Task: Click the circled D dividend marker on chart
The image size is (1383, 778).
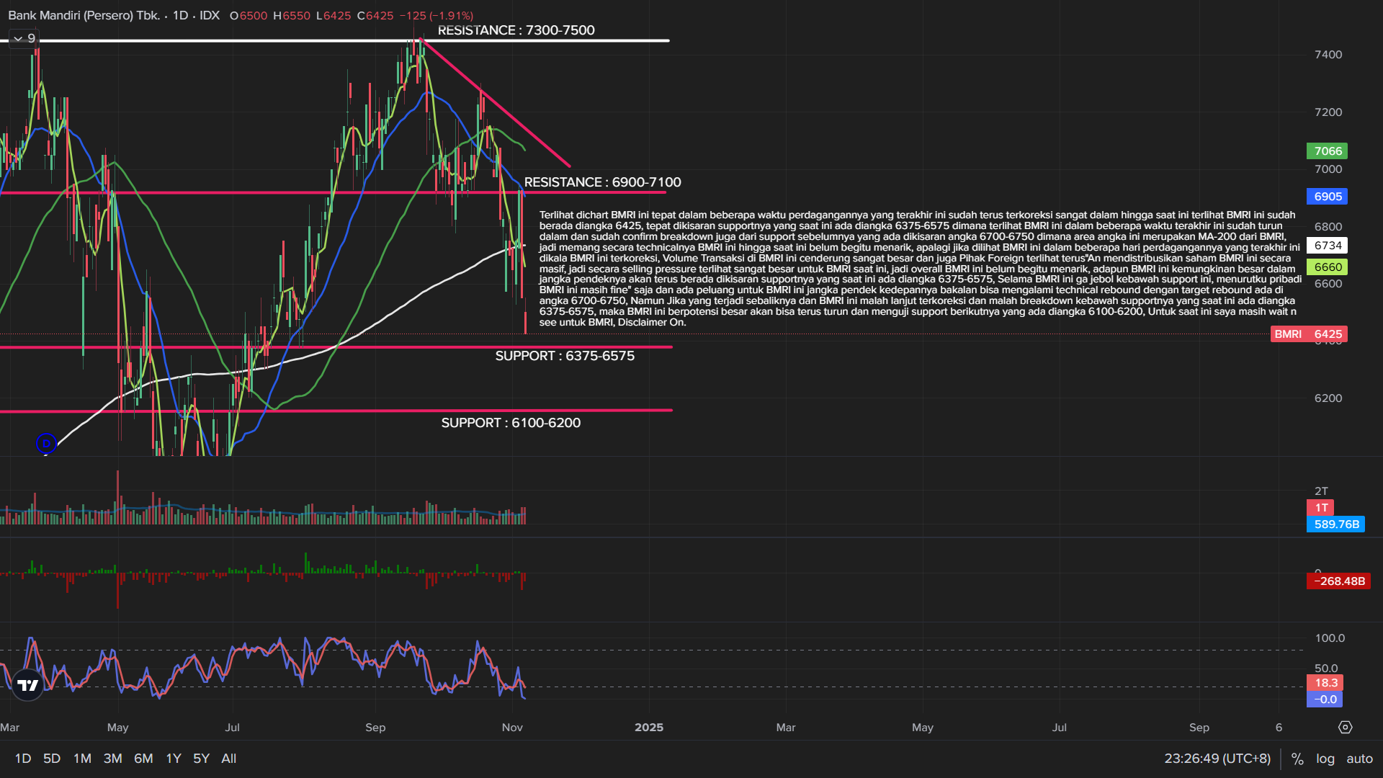Action: (46, 444)
